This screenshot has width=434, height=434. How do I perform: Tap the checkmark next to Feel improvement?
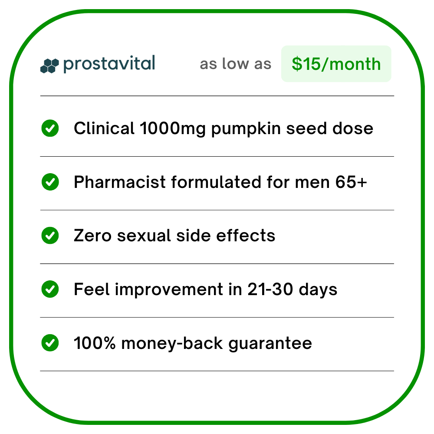[50, 289]
